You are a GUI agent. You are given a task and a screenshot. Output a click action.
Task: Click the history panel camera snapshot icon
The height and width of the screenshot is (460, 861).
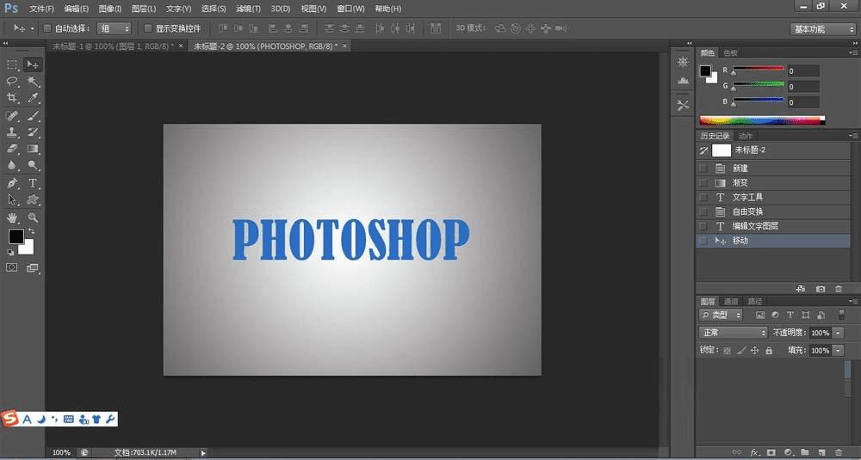tap(821, 289)
